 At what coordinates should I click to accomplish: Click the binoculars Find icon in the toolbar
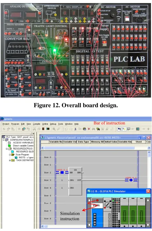tap(94, 129)
